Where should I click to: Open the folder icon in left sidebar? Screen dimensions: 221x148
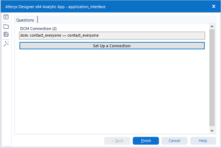point(6,26)
